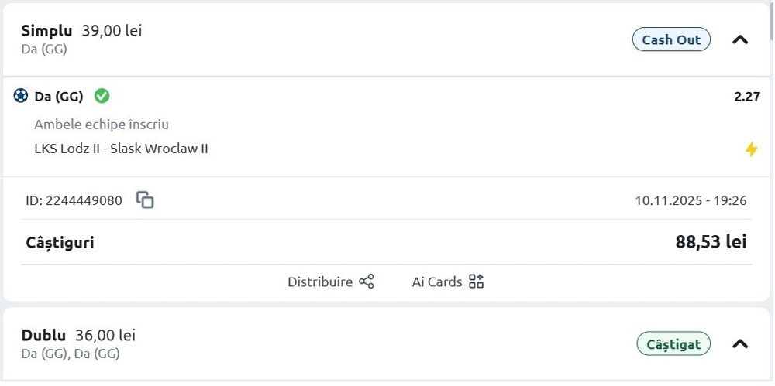Click the football icon beside Da (GG)
This screenshot has height=386, width=775.
tap(21, 96)
